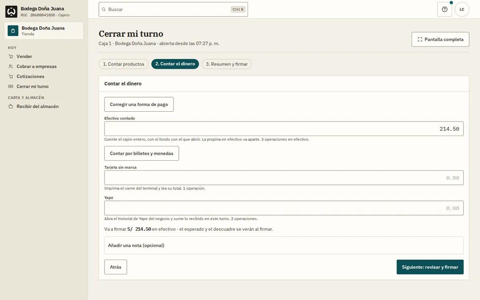Click the Efectivo contado amount field
The image size is (480, 300).
coord(284,129)
